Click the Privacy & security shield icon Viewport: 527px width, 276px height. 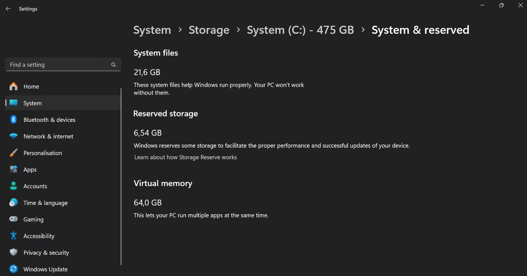click(13, 252)
